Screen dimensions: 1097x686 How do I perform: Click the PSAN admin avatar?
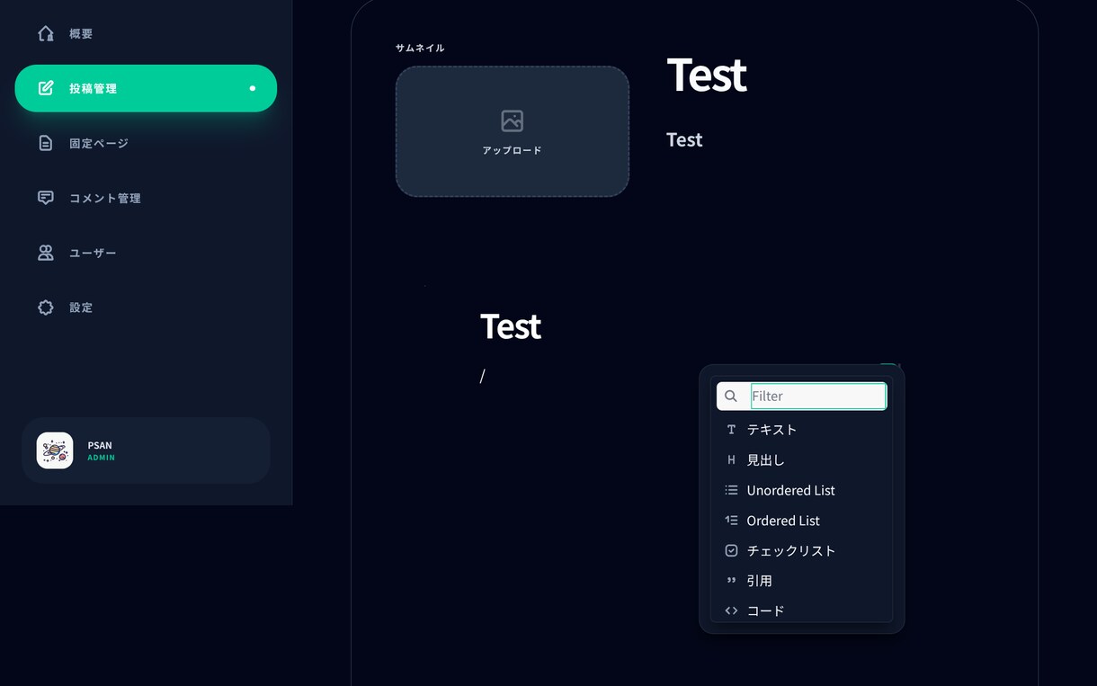pyautogui.click(x=55, y=450)
